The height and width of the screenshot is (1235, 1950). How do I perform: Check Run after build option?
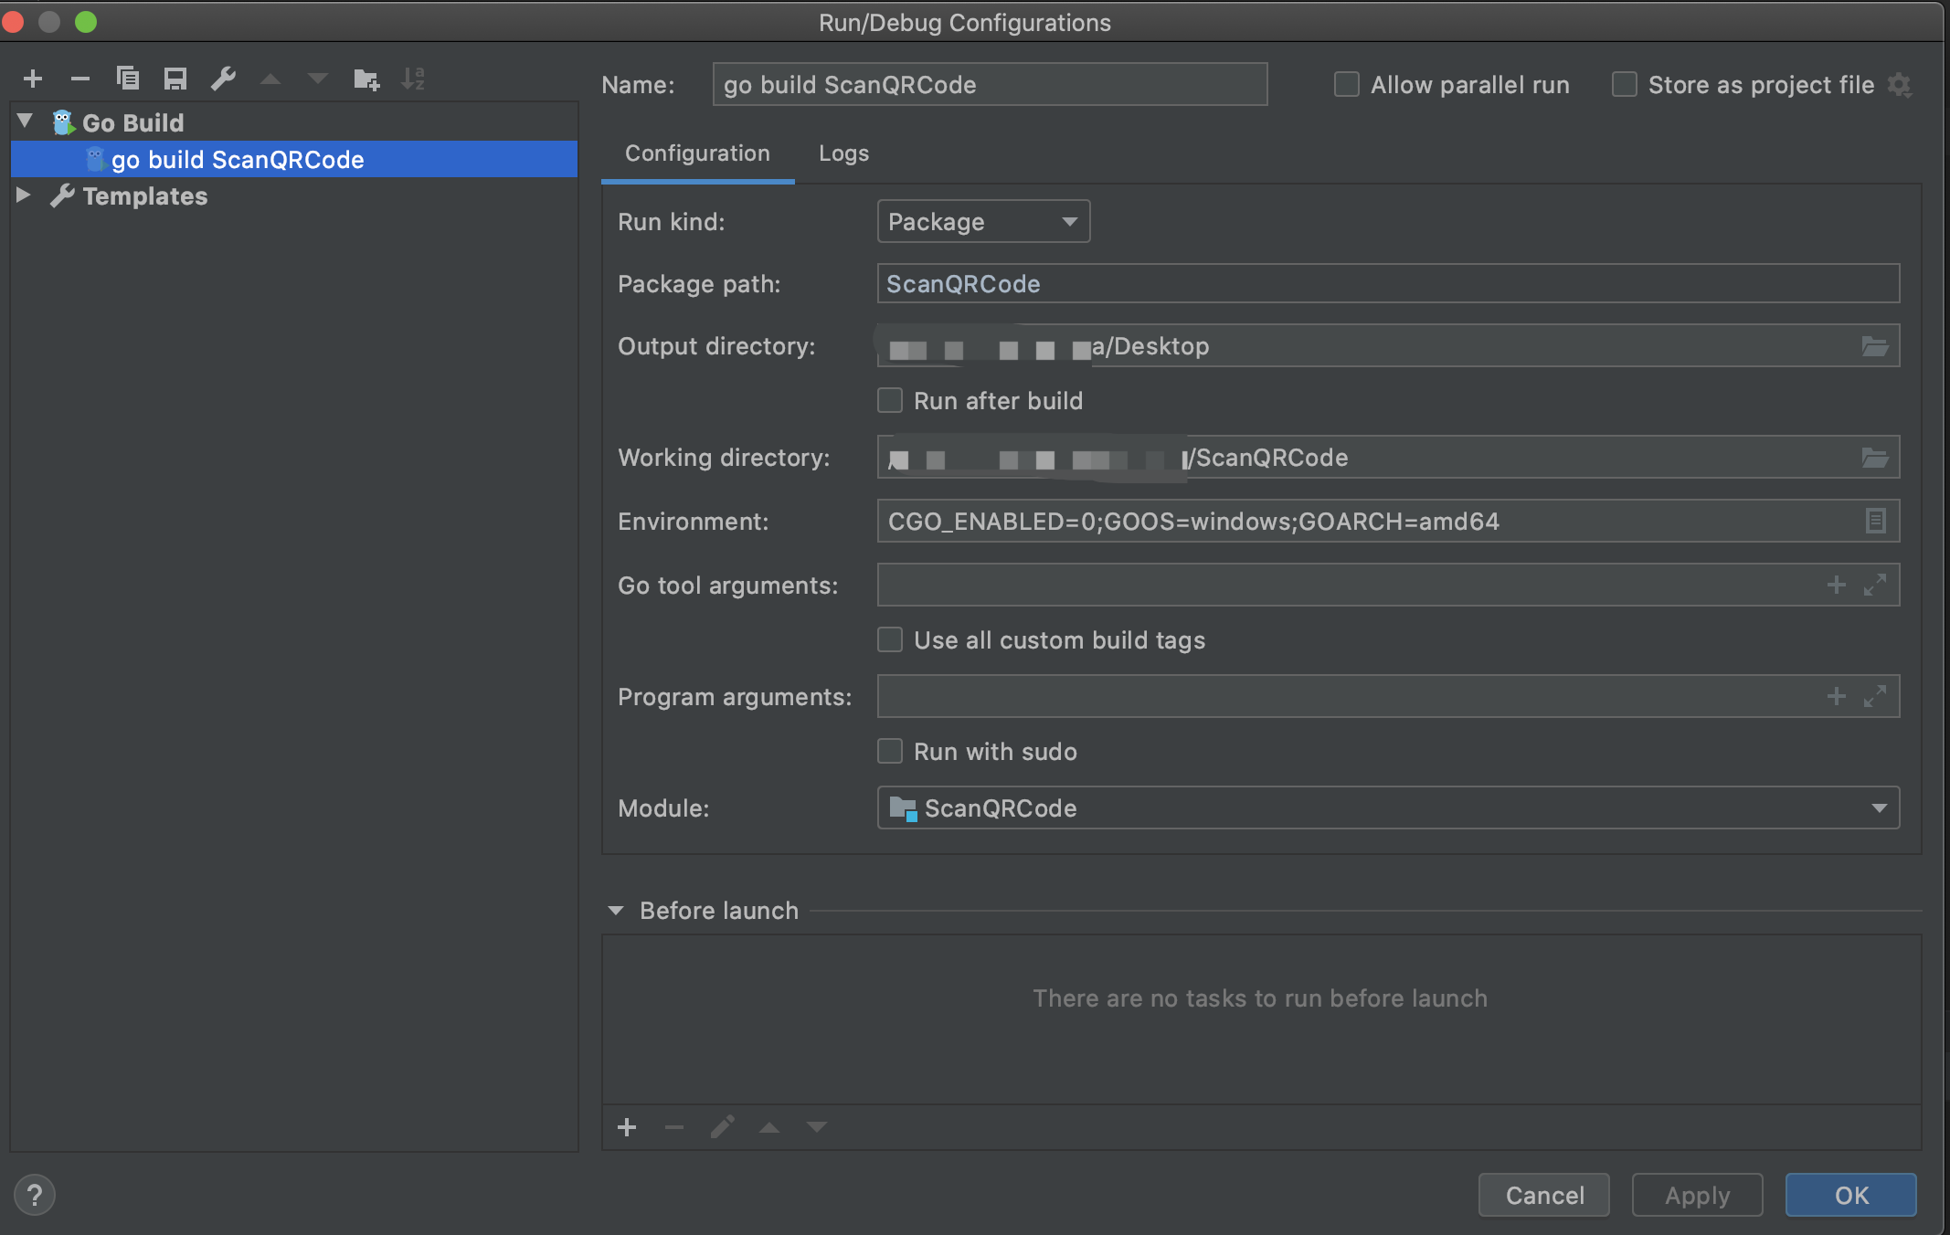click(890, 401)
